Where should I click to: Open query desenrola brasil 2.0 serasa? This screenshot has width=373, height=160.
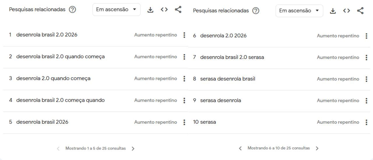[232, 57]
